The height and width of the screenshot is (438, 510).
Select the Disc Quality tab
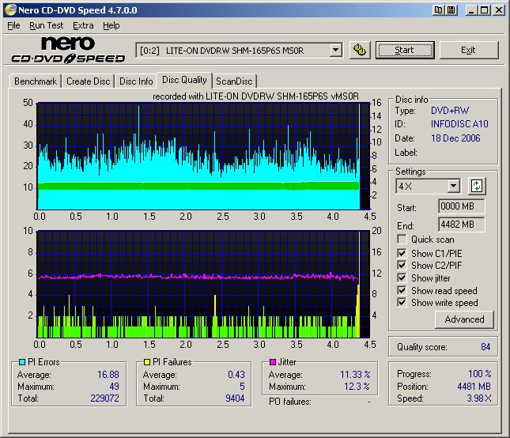184,80
